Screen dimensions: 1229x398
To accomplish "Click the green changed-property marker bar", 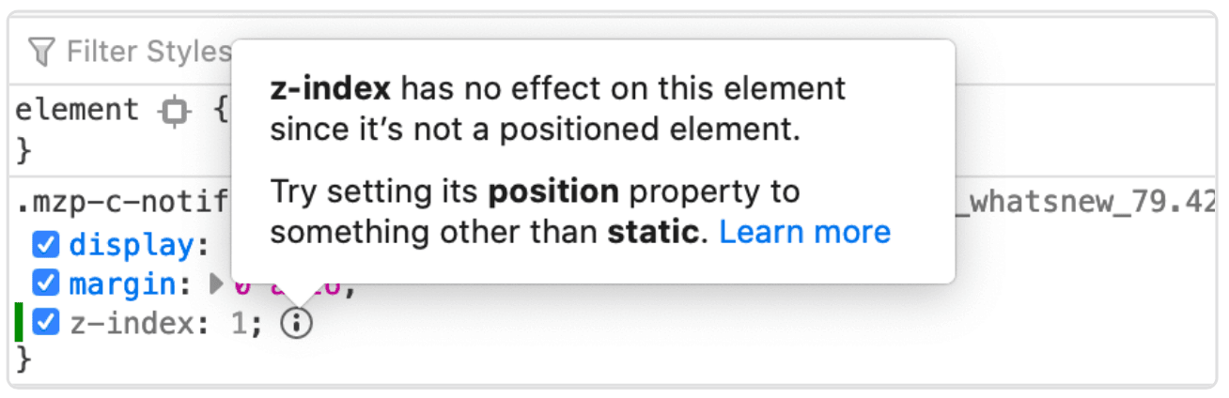I will 19,323.
